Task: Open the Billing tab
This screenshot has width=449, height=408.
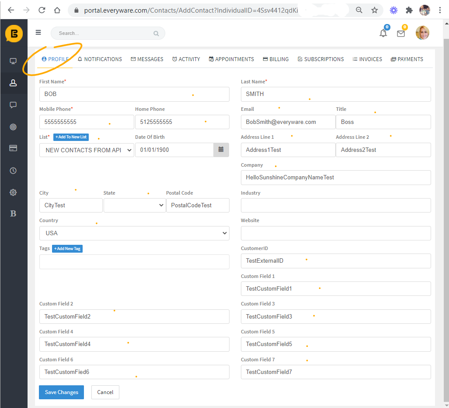Action: click(x=276, y=59)
